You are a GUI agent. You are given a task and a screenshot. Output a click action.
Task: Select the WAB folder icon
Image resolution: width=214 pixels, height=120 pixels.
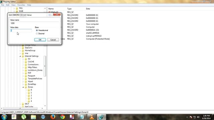pyautogui.click(x=17, y=11)
